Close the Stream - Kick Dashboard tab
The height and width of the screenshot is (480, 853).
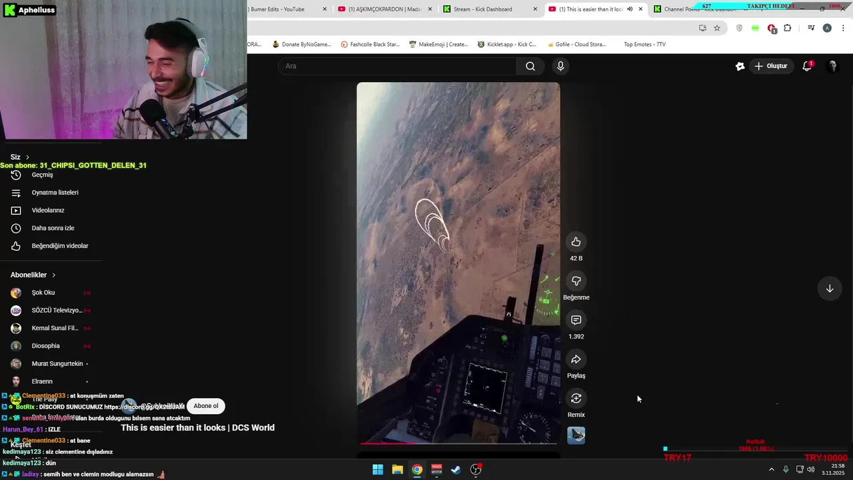535,9
